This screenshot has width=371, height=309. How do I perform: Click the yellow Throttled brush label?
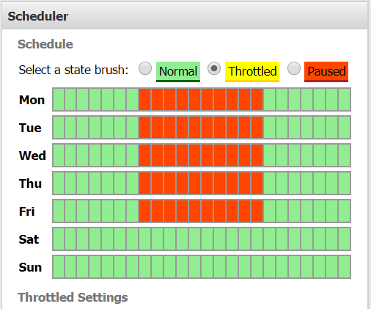(252, 72)
